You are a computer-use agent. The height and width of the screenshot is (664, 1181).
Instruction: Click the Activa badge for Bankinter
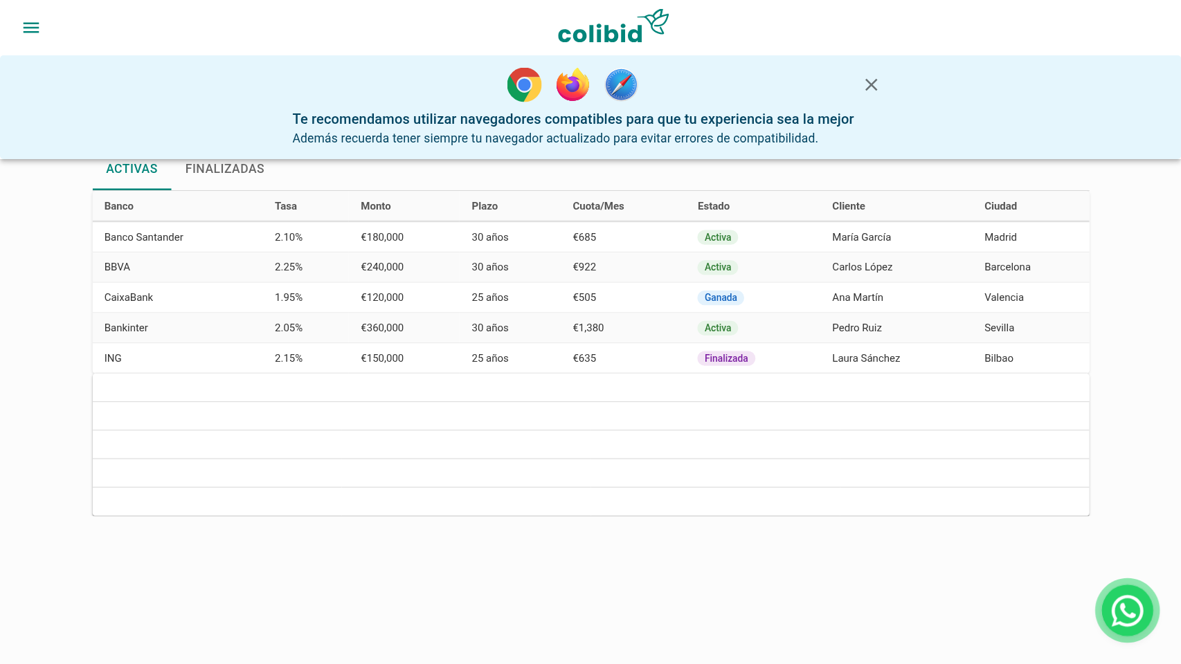718,328
